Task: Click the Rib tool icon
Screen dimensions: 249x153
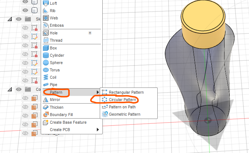Action: coord(46,11)
